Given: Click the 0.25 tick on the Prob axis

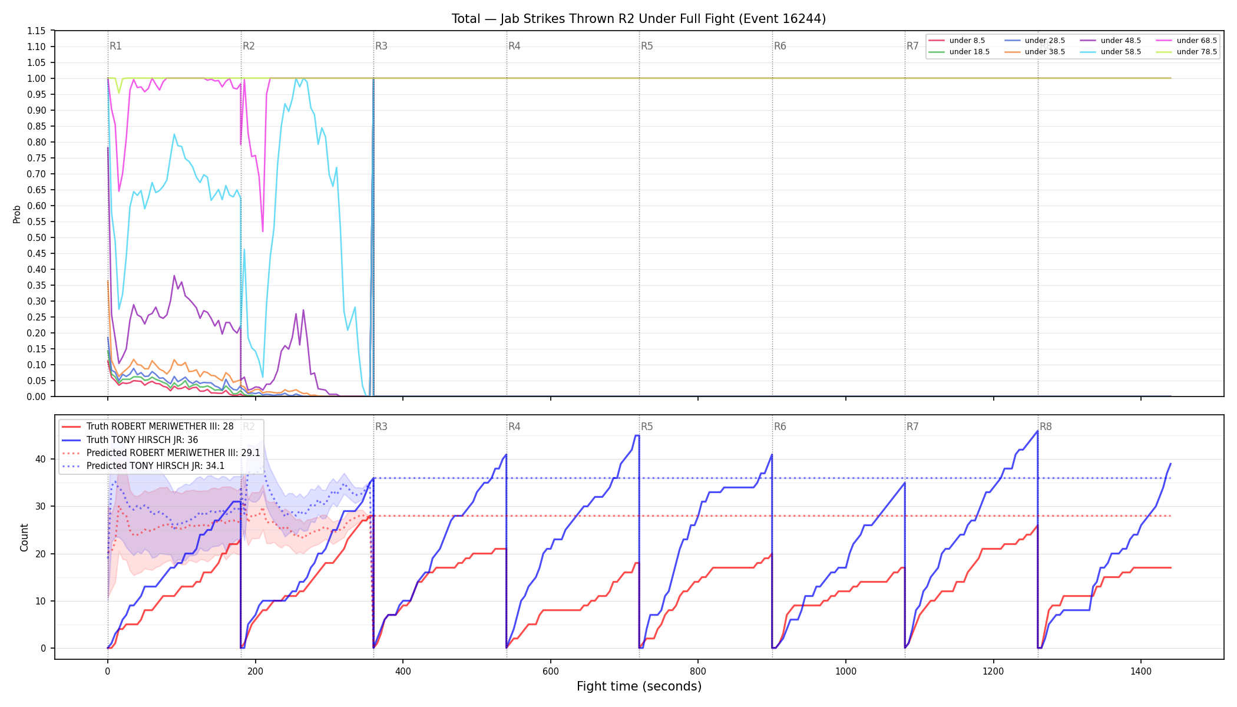Looking at the screenshot, I should (x=37, y=317).
